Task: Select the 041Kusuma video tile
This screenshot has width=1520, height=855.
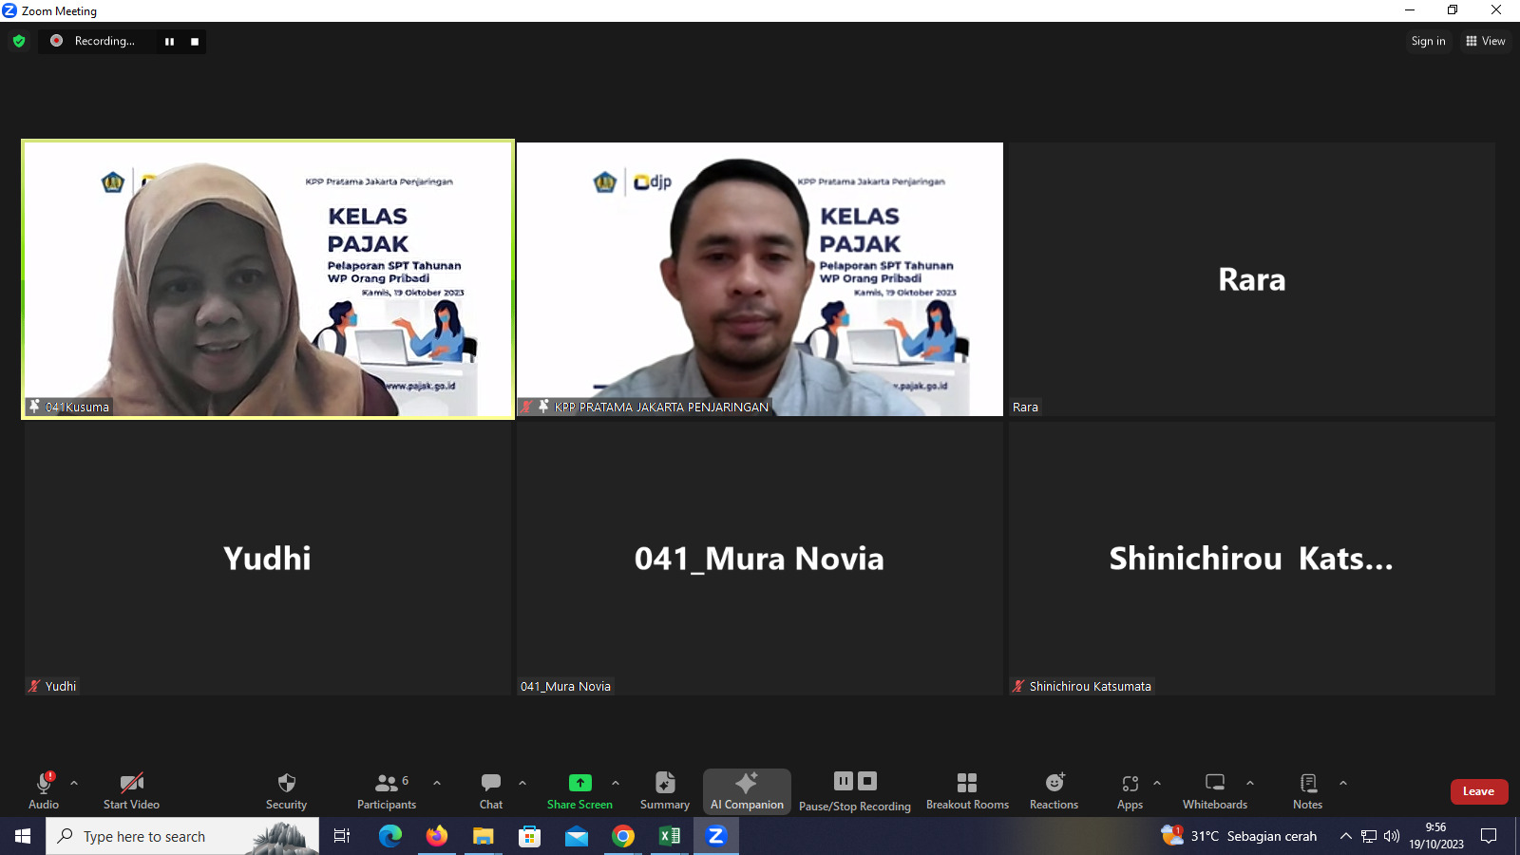Action: 268,279
